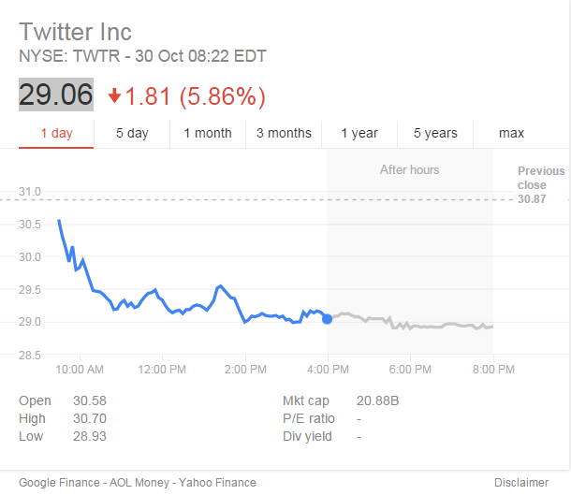Click the AOL Money link

(139, 483)
